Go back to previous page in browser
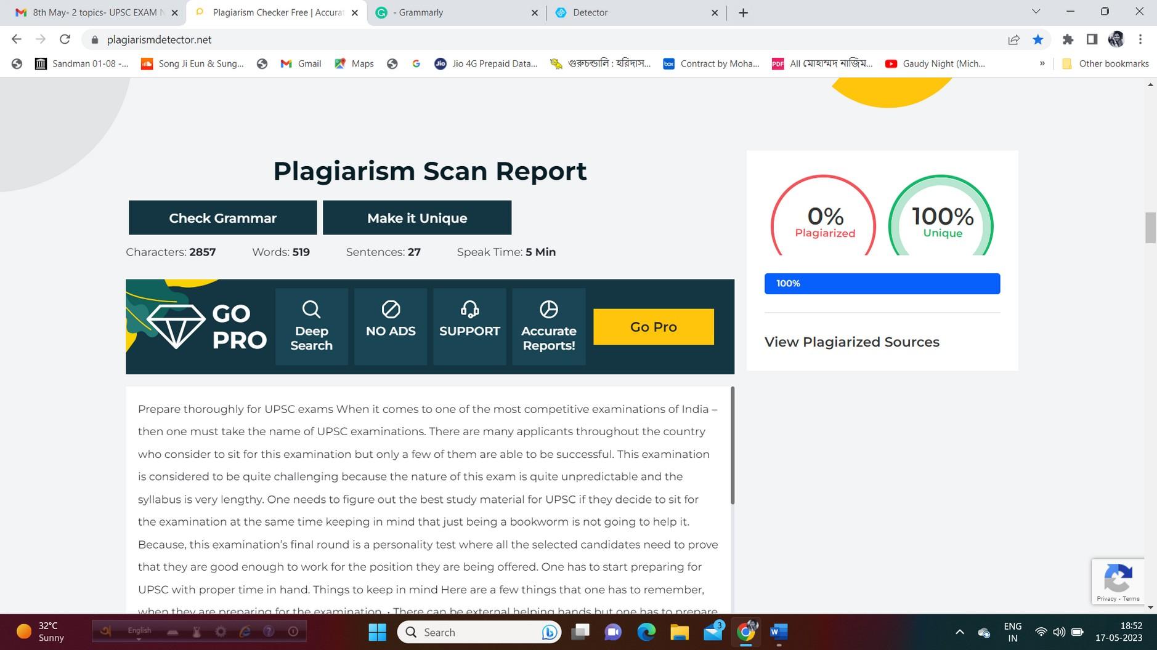This screenshot has width=1157, height=650. pyautogui.click(x=17, y=39)
